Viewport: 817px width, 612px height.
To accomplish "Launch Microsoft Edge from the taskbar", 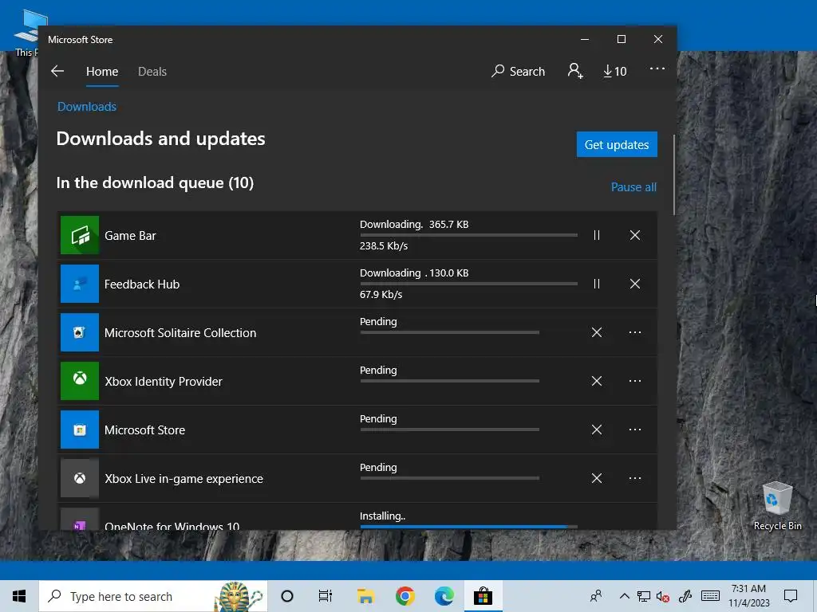I will point(444,596).
